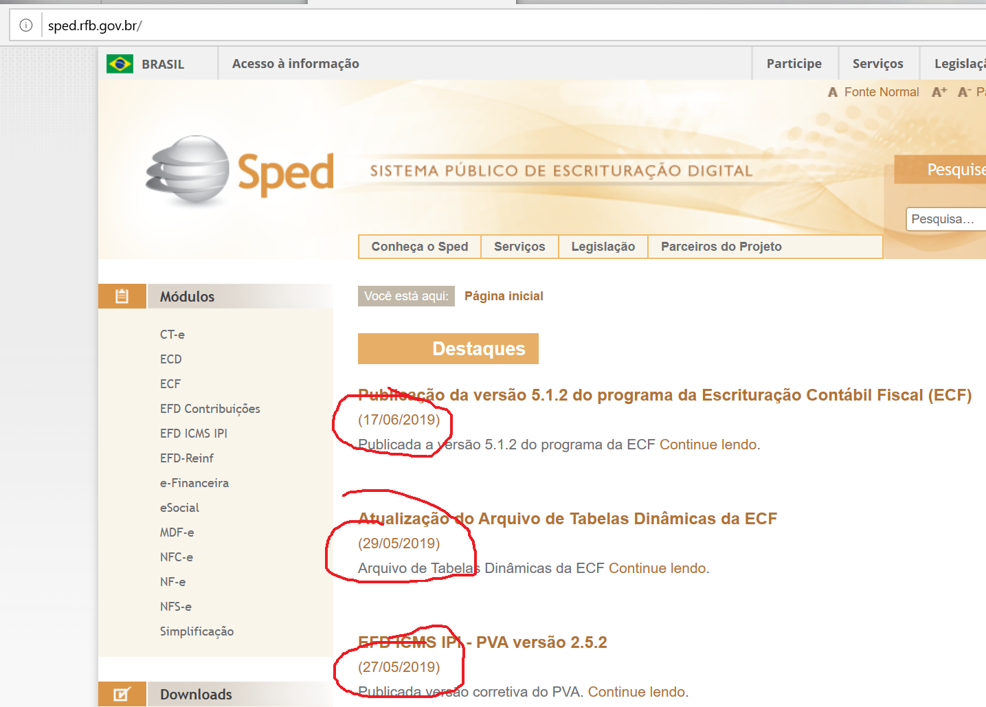Click the date (27/05/2019)
The image size is (986, 707).
click(399, 667)
